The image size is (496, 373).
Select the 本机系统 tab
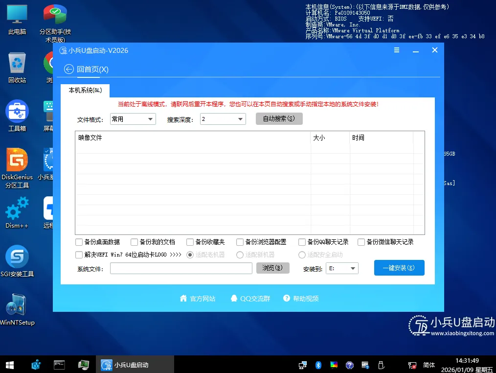pyautogui.click(x=85, y=91)
